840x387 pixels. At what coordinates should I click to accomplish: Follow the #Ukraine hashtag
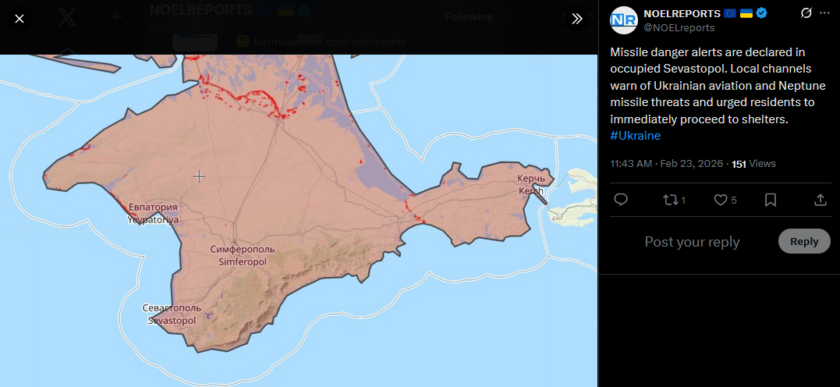(x=635, y=136)
